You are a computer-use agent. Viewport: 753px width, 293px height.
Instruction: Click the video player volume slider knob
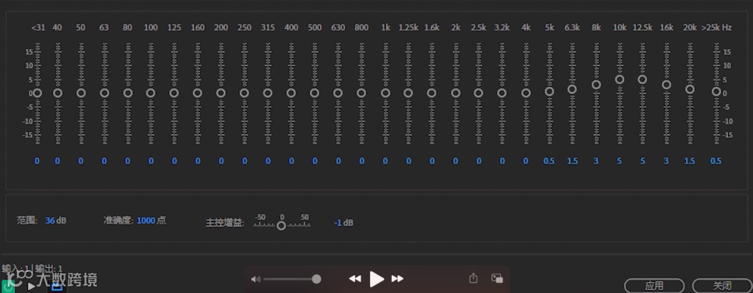pos(317,279)
